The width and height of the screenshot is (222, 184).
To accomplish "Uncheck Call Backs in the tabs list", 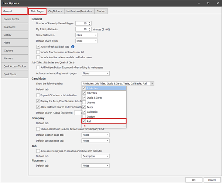I will click(x=84, y=112).
